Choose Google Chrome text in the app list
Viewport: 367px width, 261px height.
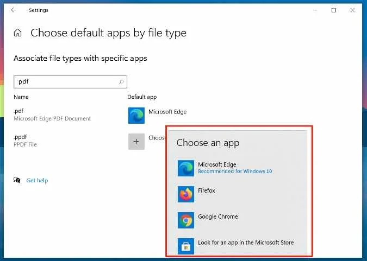pyautogui.click(x=218, y=217)
